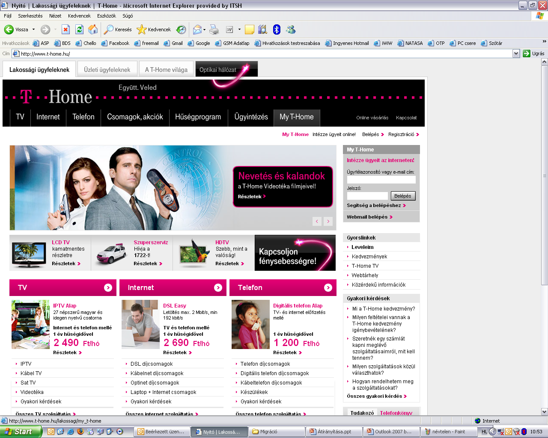Click the Ugrás go button
The width and height of the screenshot is (548, 438).
533,53
